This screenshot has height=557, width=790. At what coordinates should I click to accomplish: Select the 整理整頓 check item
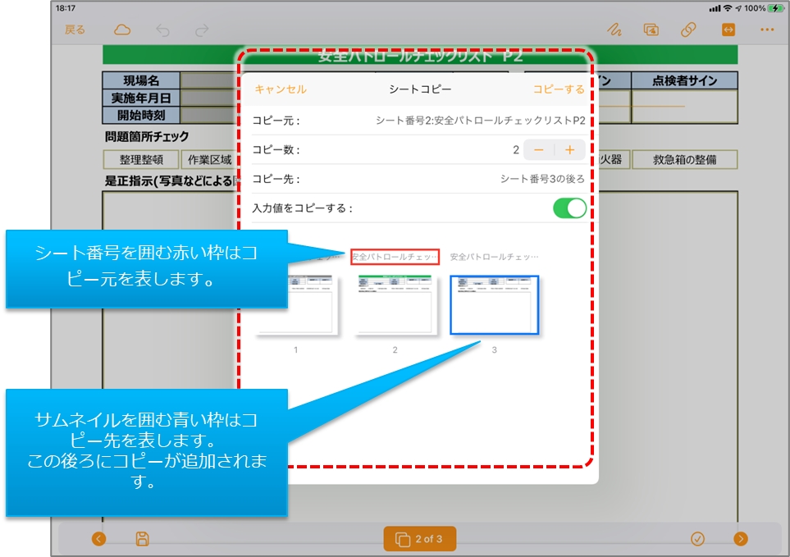(141, 160)
